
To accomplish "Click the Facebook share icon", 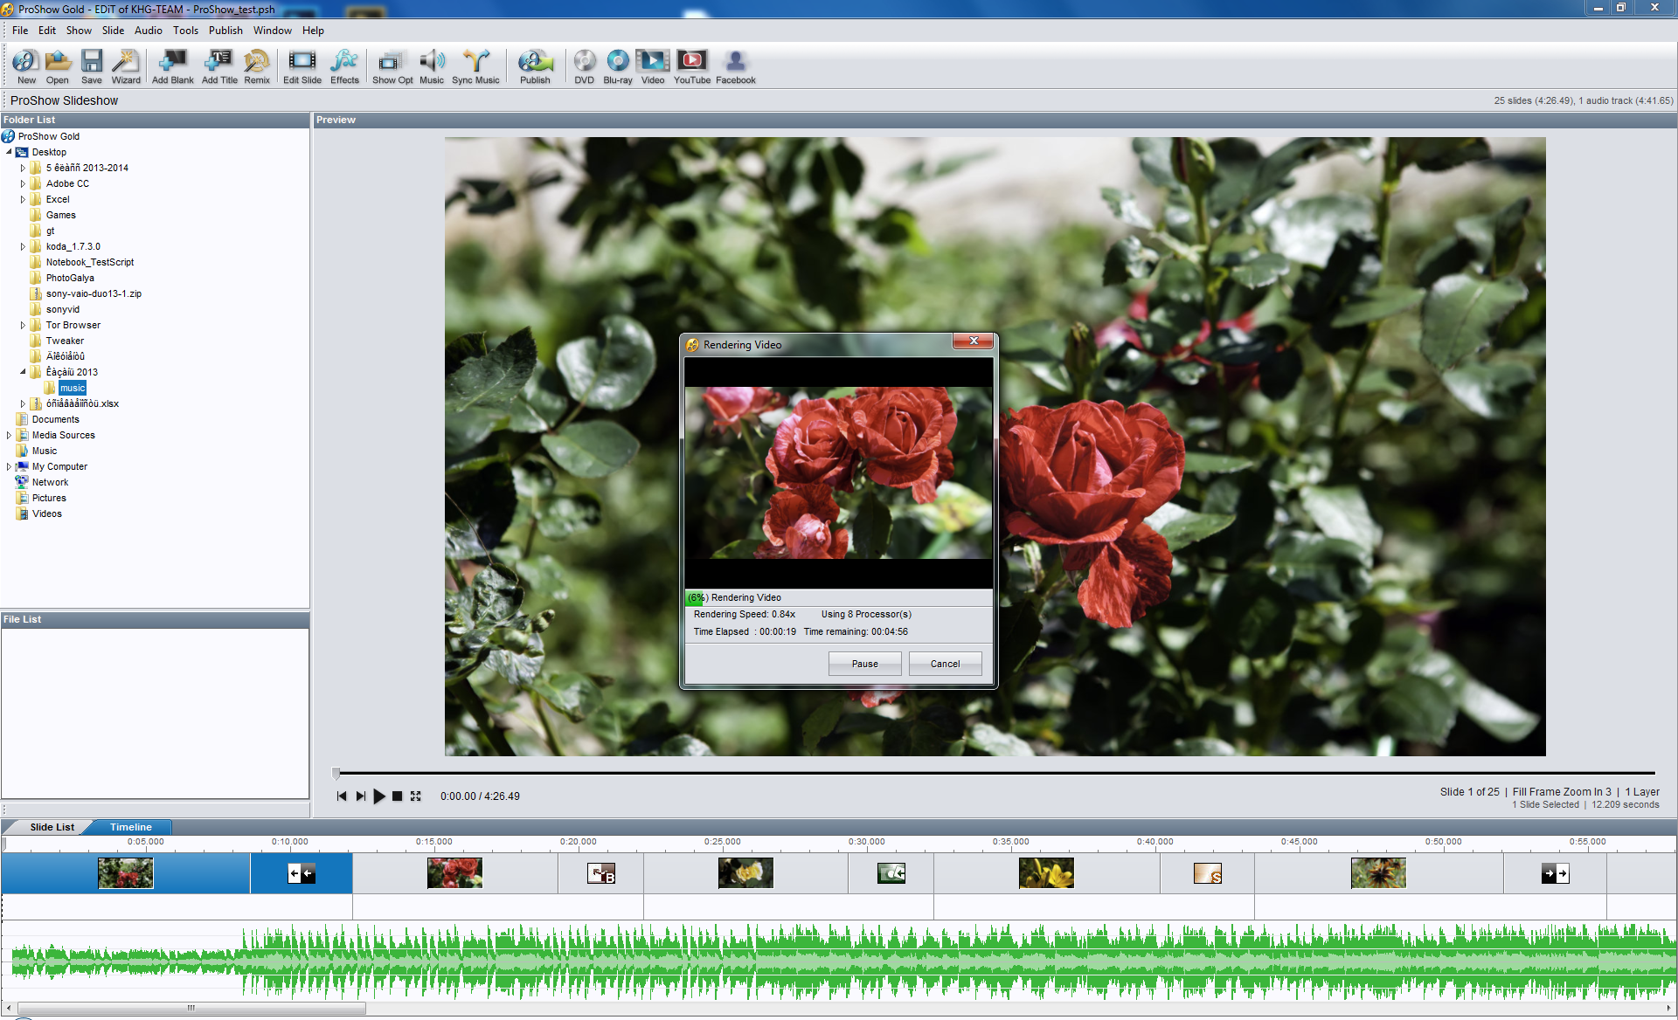I will [x=735, y=66].
